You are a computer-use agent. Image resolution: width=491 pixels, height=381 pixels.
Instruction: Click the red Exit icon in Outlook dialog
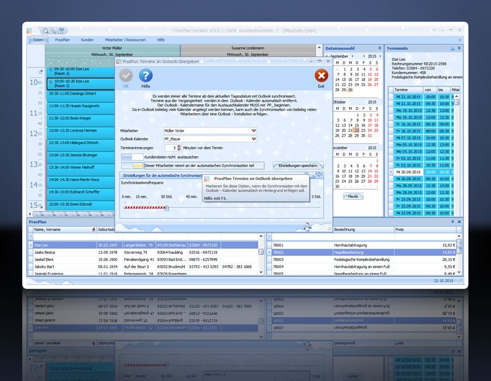click(x=321, y=76)
